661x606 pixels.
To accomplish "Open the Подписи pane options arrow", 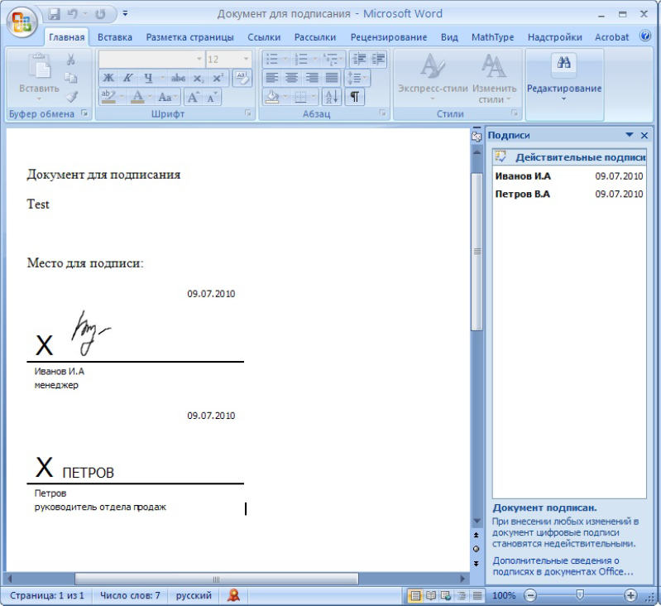I will coord(630,135).
